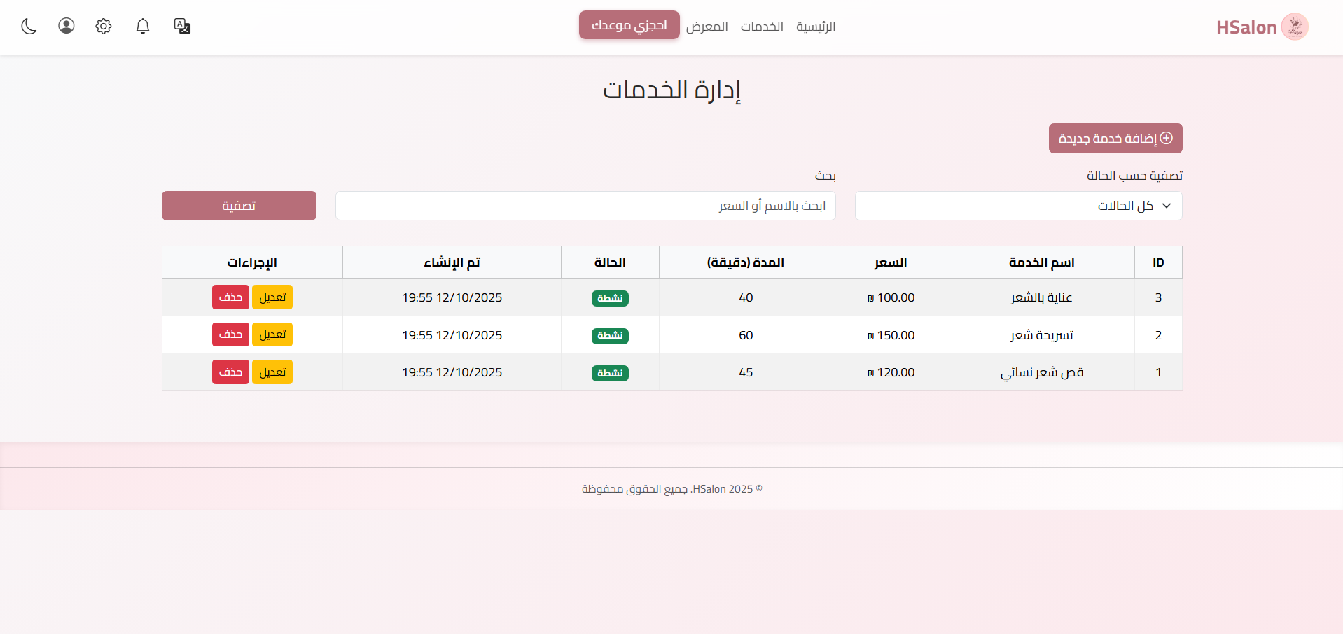
Task: Open the user profile icon
Action: coord(67,27)
